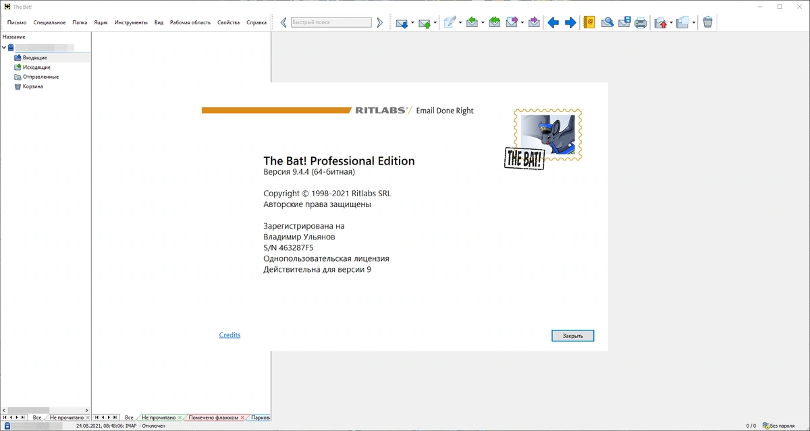This screenshot has width=810, height=431.
Task: Open dropdown next to Send queued mail
Action: coord(435,23)
